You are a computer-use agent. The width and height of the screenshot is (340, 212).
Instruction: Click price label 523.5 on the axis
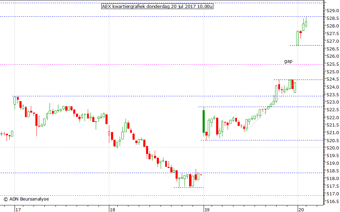click(x=333, y=95)
